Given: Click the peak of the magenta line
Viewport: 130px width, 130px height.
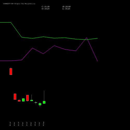Looking at the screenshot, I should pos(87,38).
